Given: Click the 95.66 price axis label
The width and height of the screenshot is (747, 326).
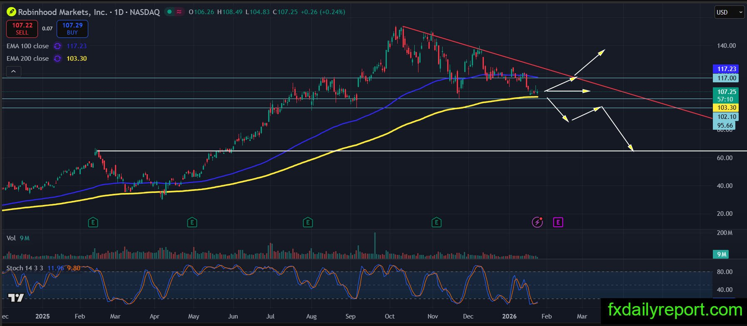Looking at the screenshot, I should pyautogui.click(x=725, y=126).
